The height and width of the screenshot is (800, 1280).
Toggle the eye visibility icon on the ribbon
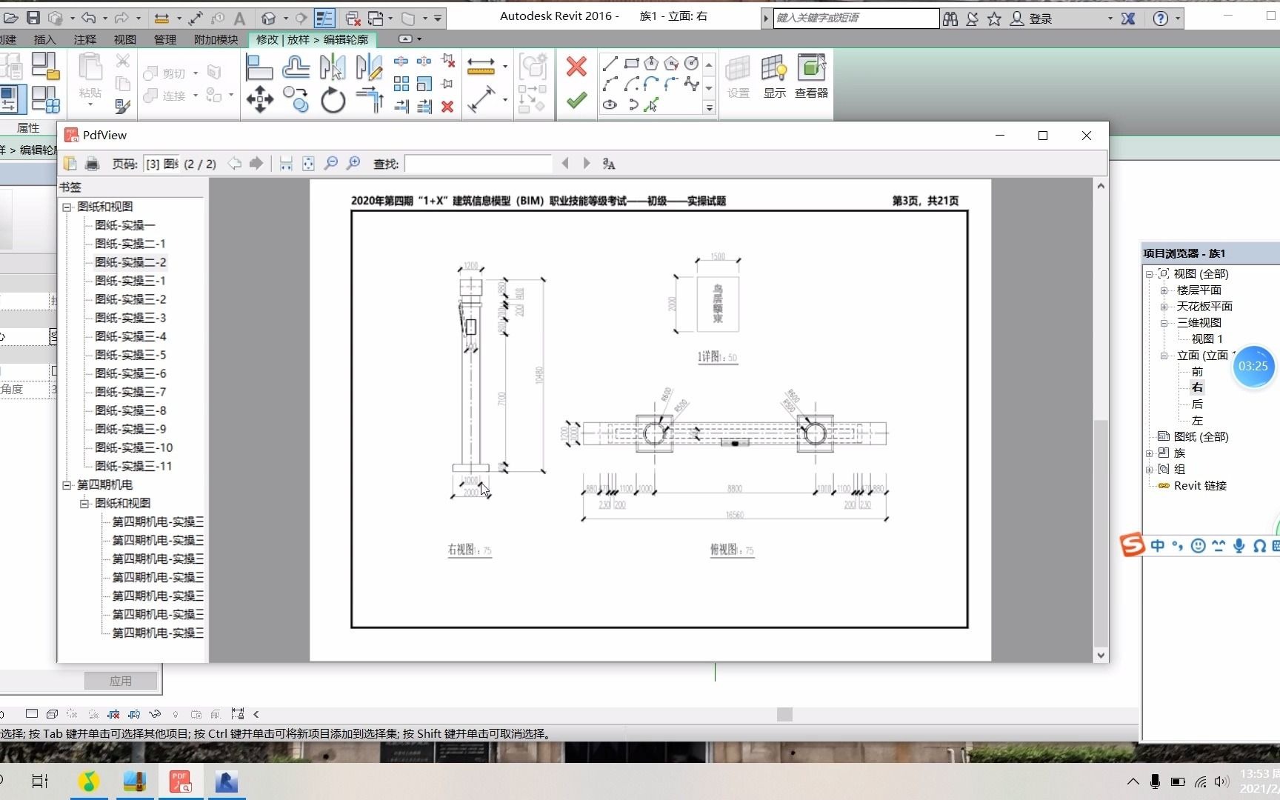[x=610, y=104]
